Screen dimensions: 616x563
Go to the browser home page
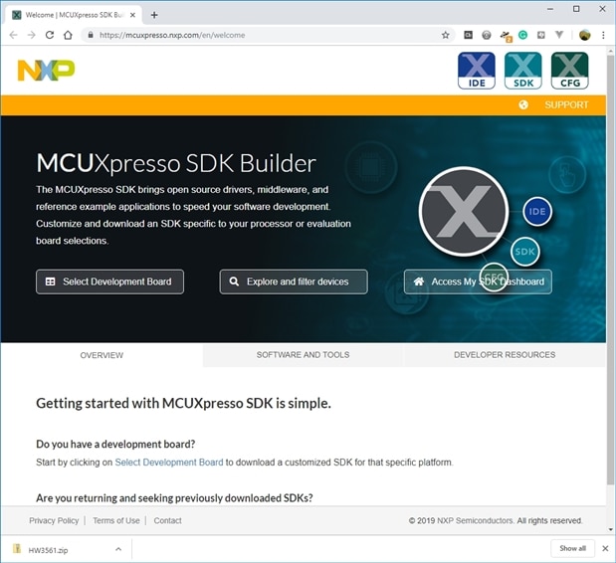point(68,35)
